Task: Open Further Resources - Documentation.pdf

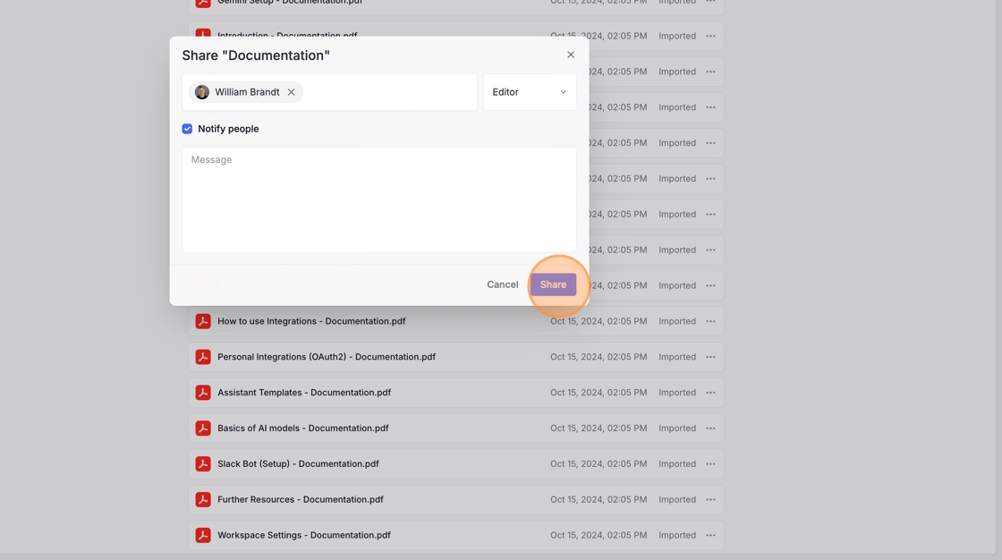Action: coord(301,499)
